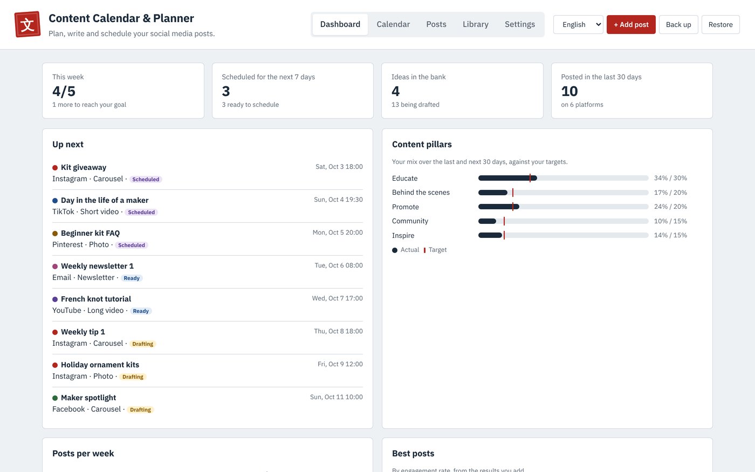Click the Behind the scenes pillar bar

tap(564, 193)
